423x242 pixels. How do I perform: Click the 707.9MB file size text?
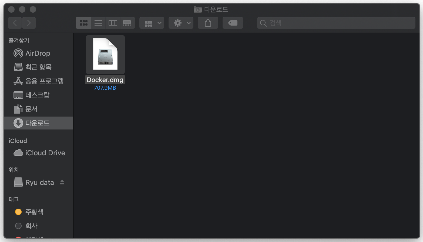[105, 88]
